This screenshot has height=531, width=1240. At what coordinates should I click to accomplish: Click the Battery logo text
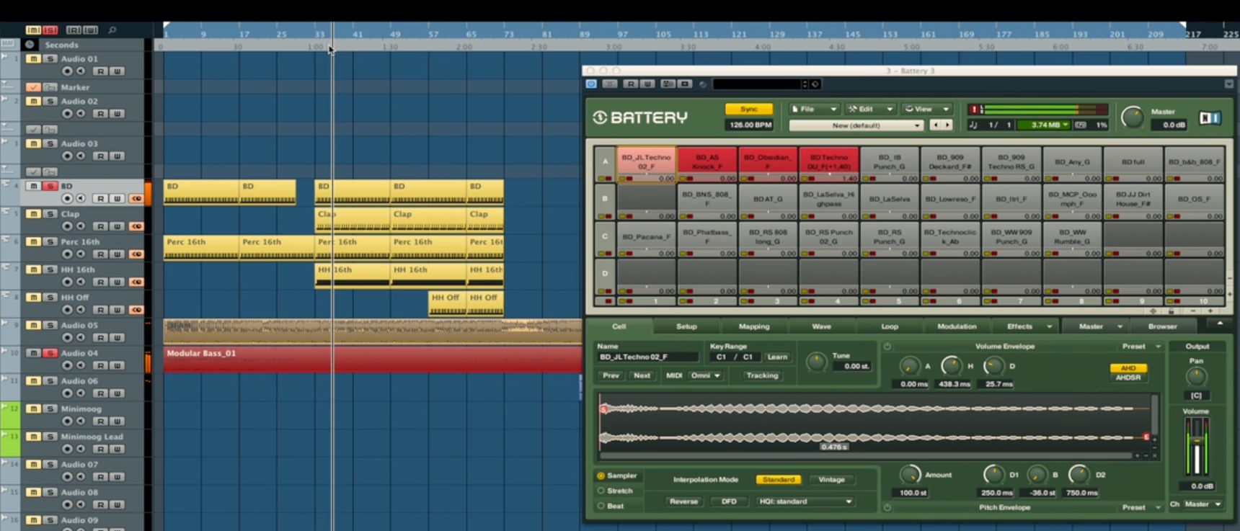649,117
